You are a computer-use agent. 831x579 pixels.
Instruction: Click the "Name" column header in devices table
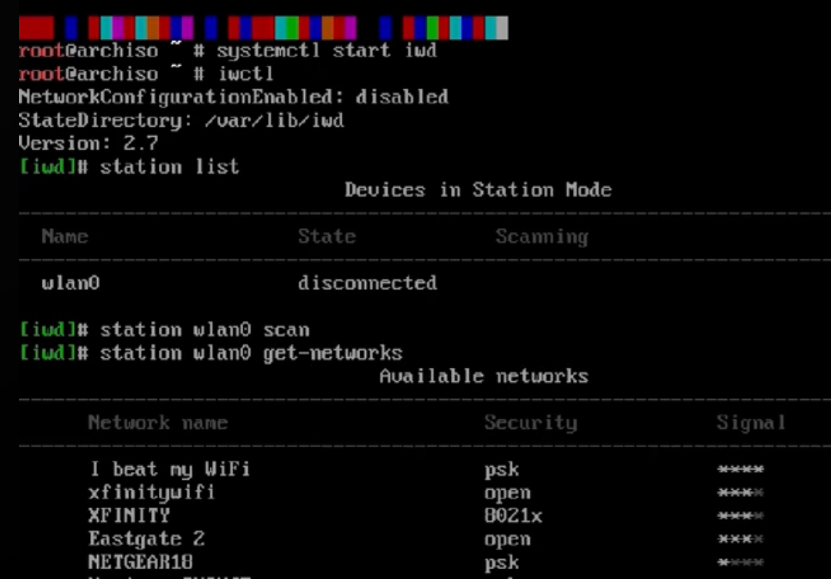coord(65,236)
